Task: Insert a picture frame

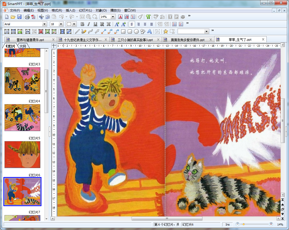Action: click(x=20, y=31)
